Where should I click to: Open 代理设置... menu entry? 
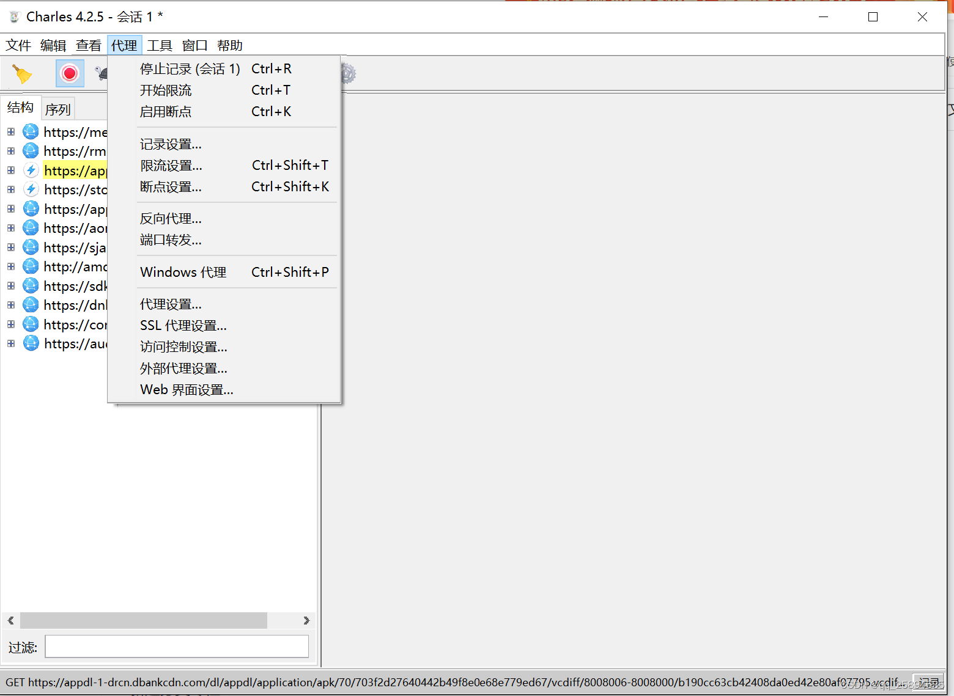coord(224,304)
